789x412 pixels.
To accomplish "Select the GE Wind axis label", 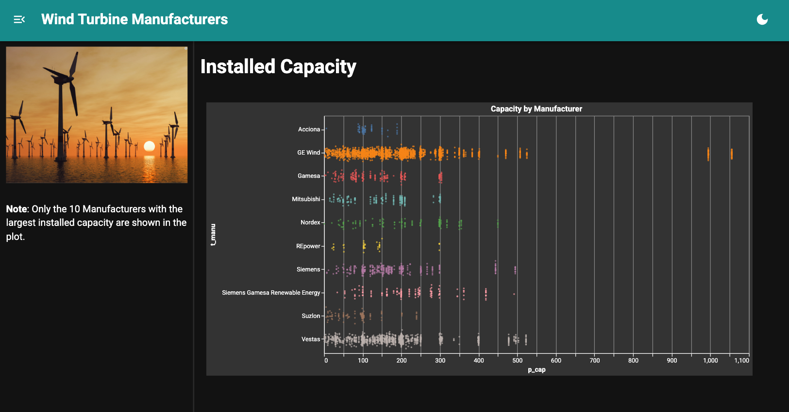I will (308, 153).
